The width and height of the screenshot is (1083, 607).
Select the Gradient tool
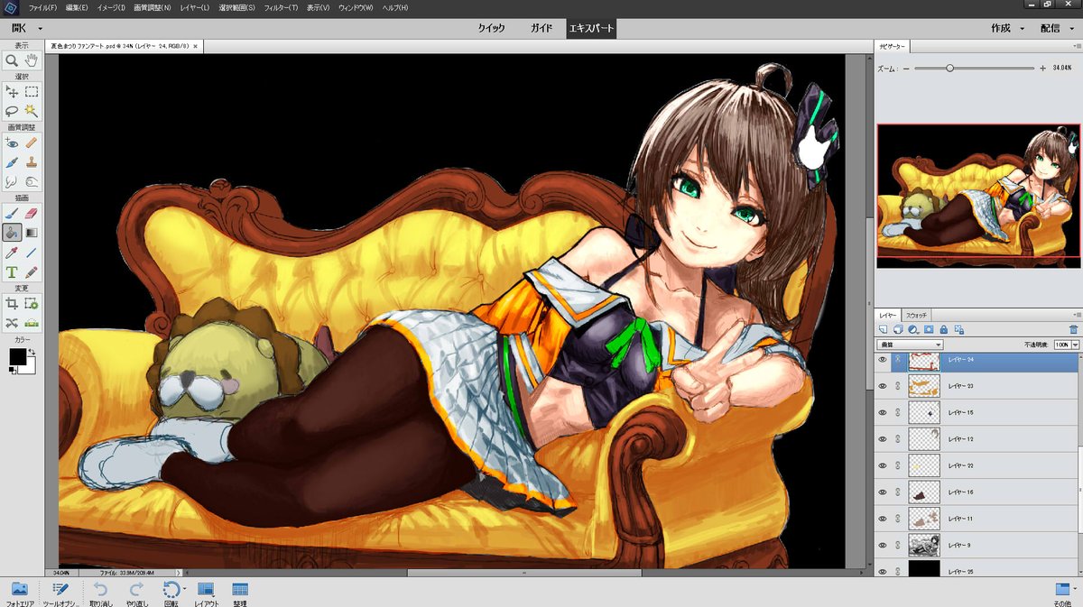[32, 233]
